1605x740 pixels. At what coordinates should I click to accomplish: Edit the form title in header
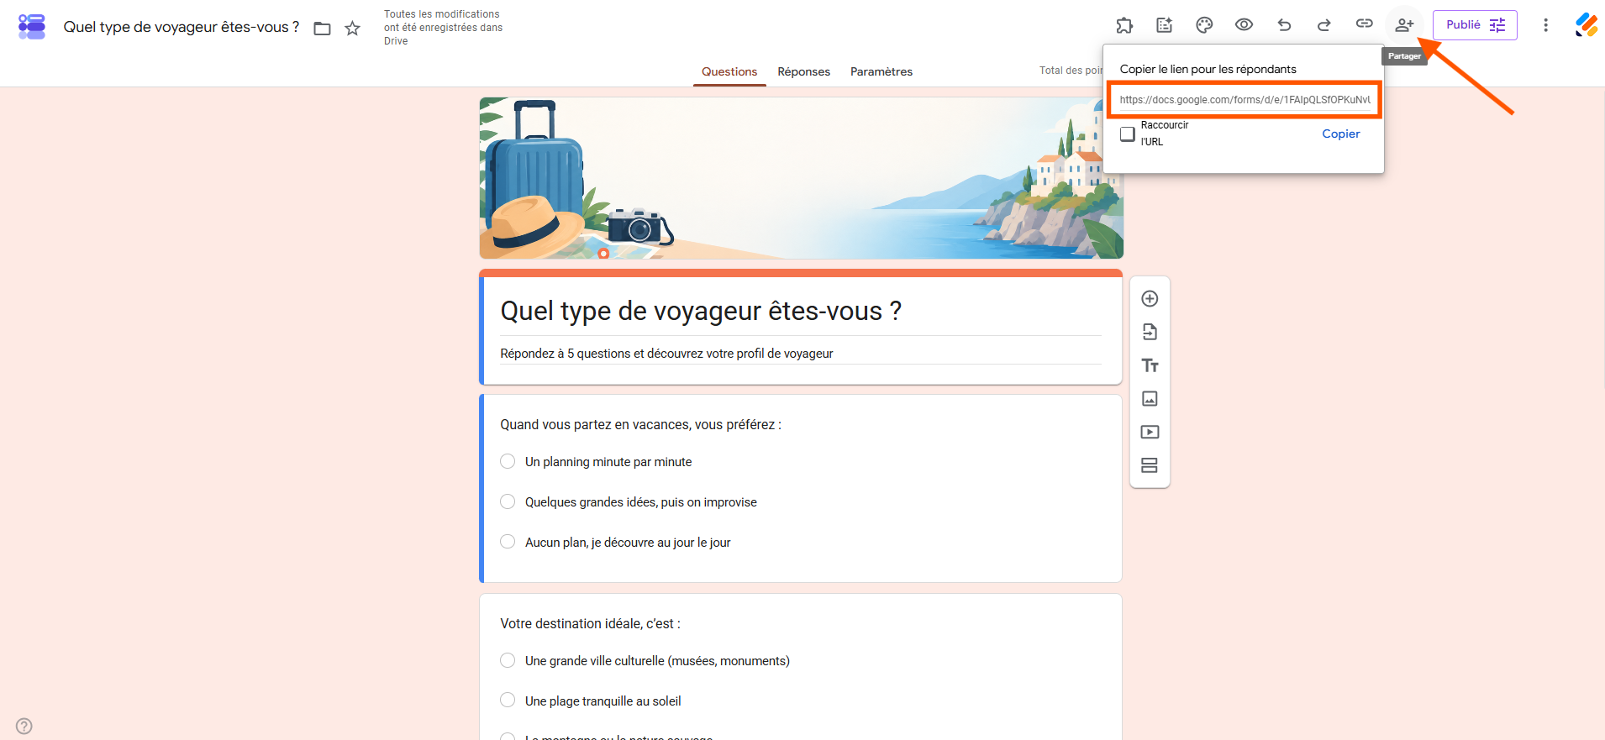point(182,27)
